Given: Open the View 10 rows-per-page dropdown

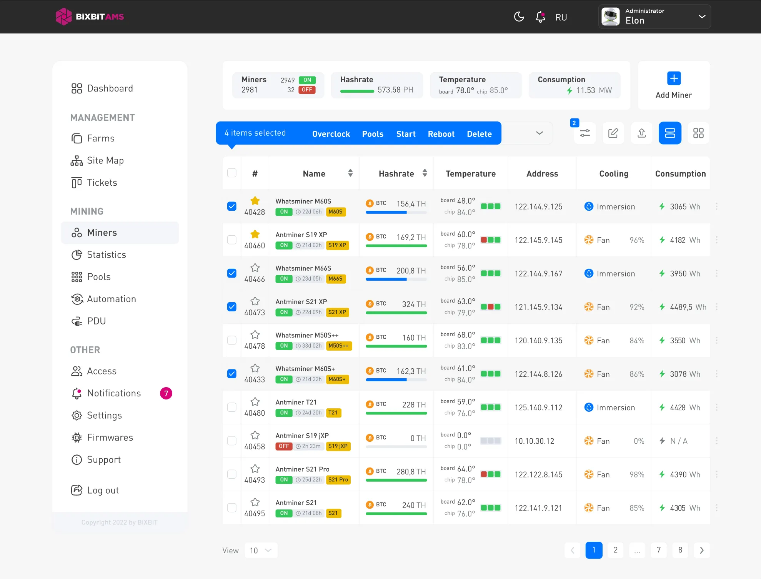Looking at the screenshot, I should (261, 550).
